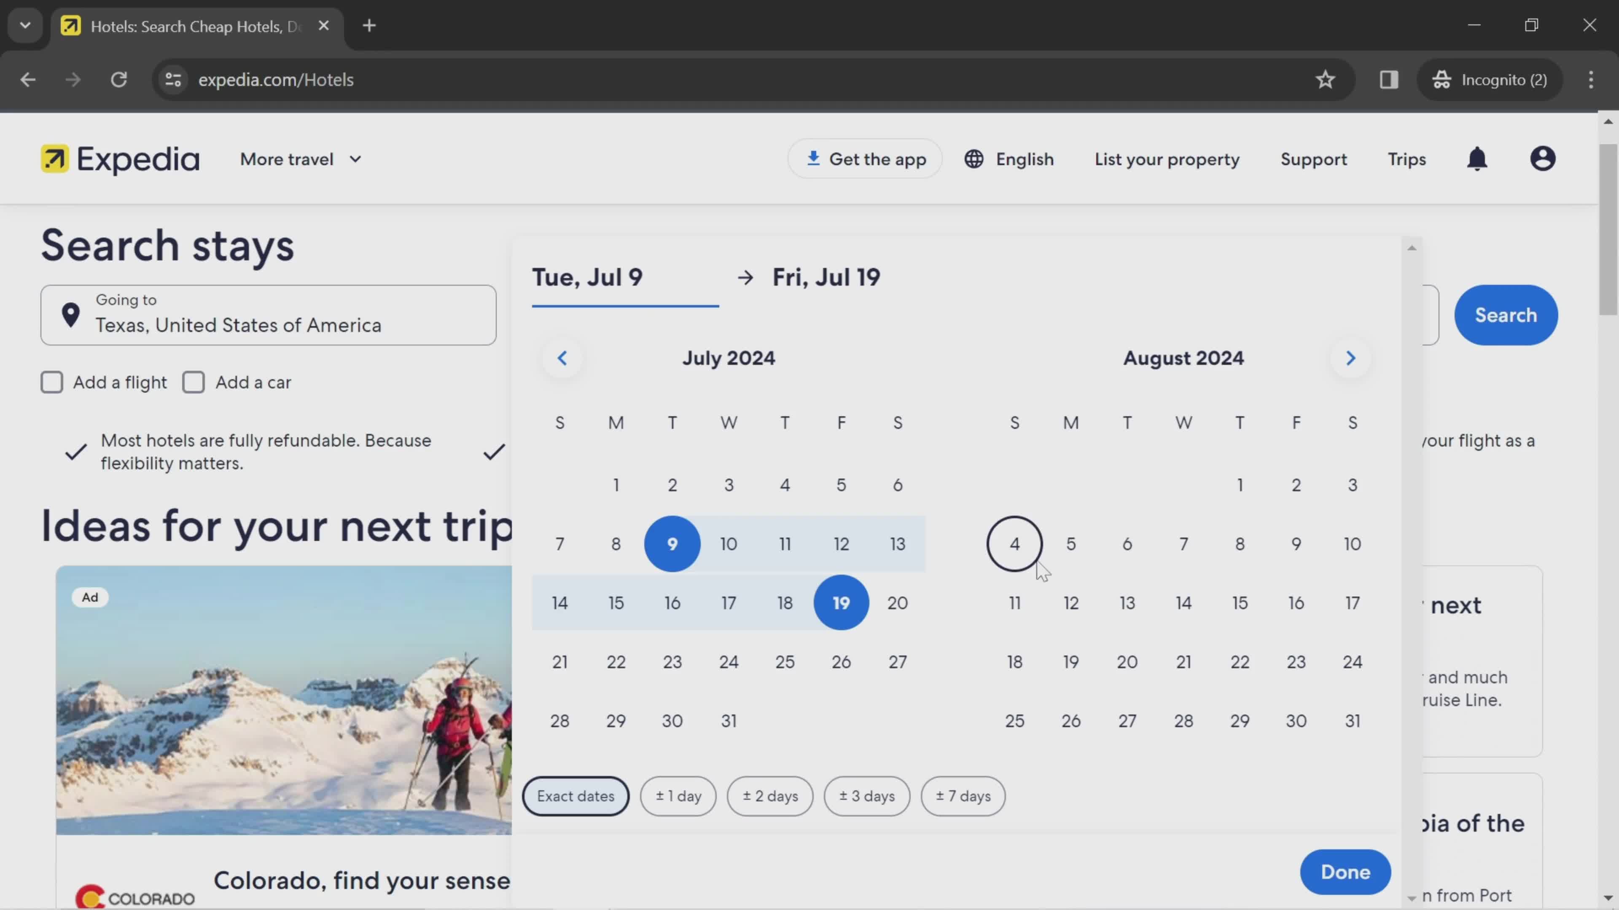Open the Going to destination field
1619x910 pixels.
pyautogui.click(x=269, y=315)
